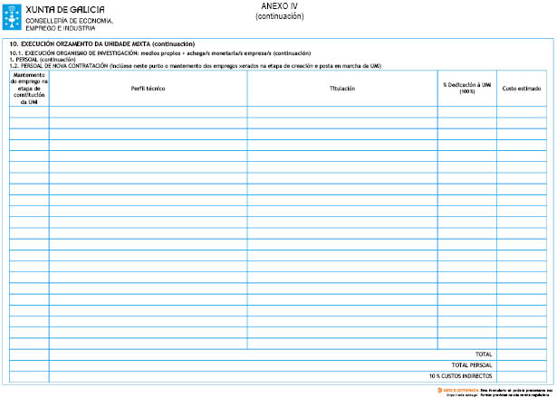
Task: Click the Mantemento do emprego column header
Action: [x=29, y=89]
